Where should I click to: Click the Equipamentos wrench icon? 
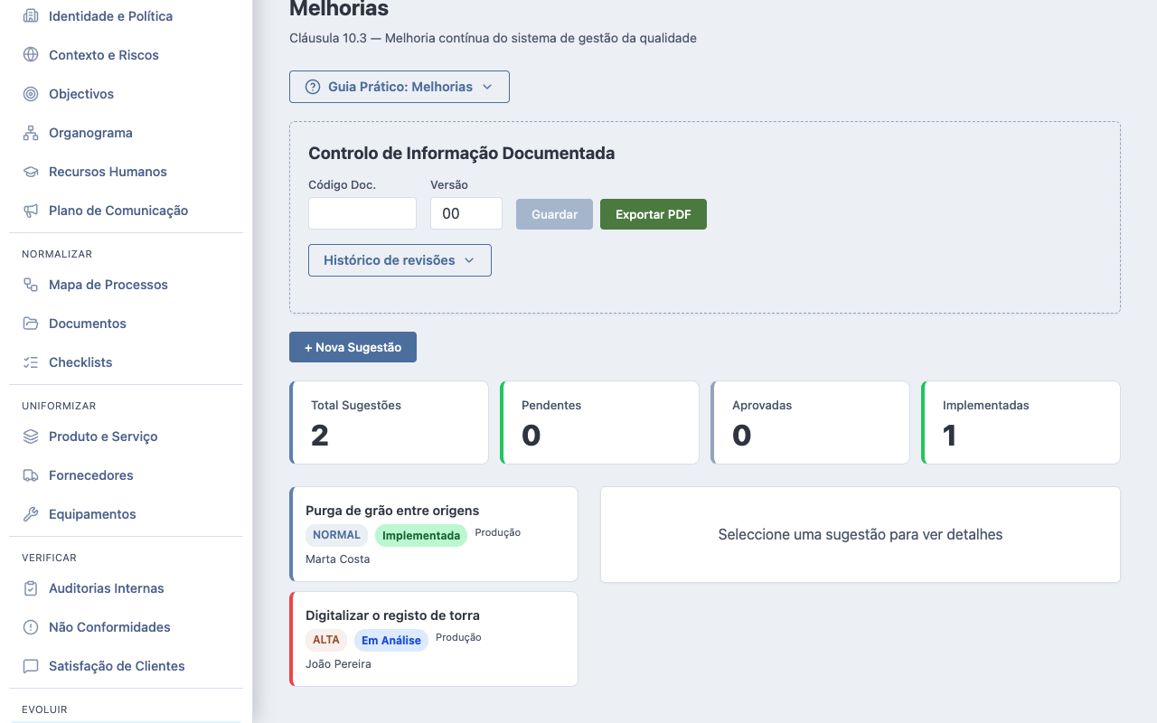pos(31,514)
